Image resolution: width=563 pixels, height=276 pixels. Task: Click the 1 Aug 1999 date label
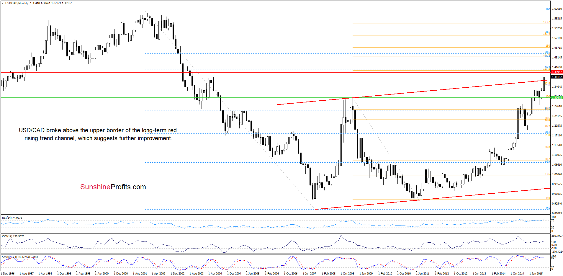coord(83,274)
